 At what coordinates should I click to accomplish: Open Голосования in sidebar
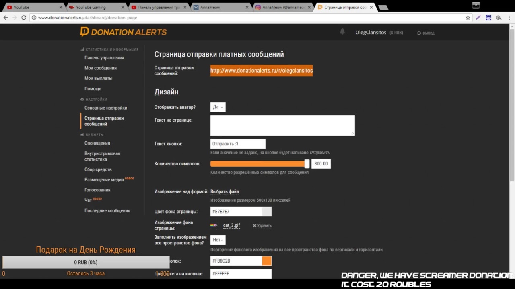tap(97, 190)
